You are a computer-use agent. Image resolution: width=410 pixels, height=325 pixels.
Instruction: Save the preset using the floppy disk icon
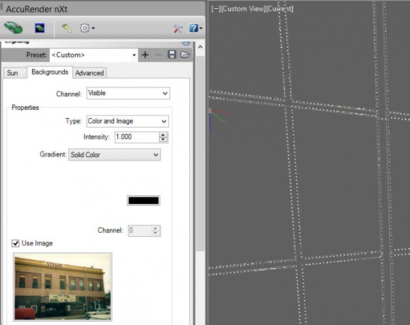coord(172,55)
